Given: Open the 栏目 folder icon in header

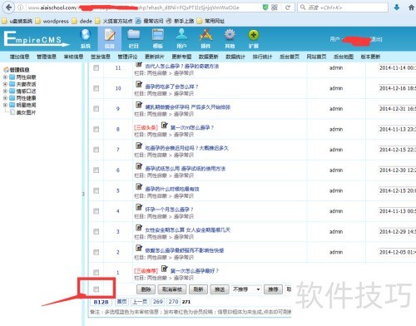Looking at the screenshot, I should click(133, 35).
